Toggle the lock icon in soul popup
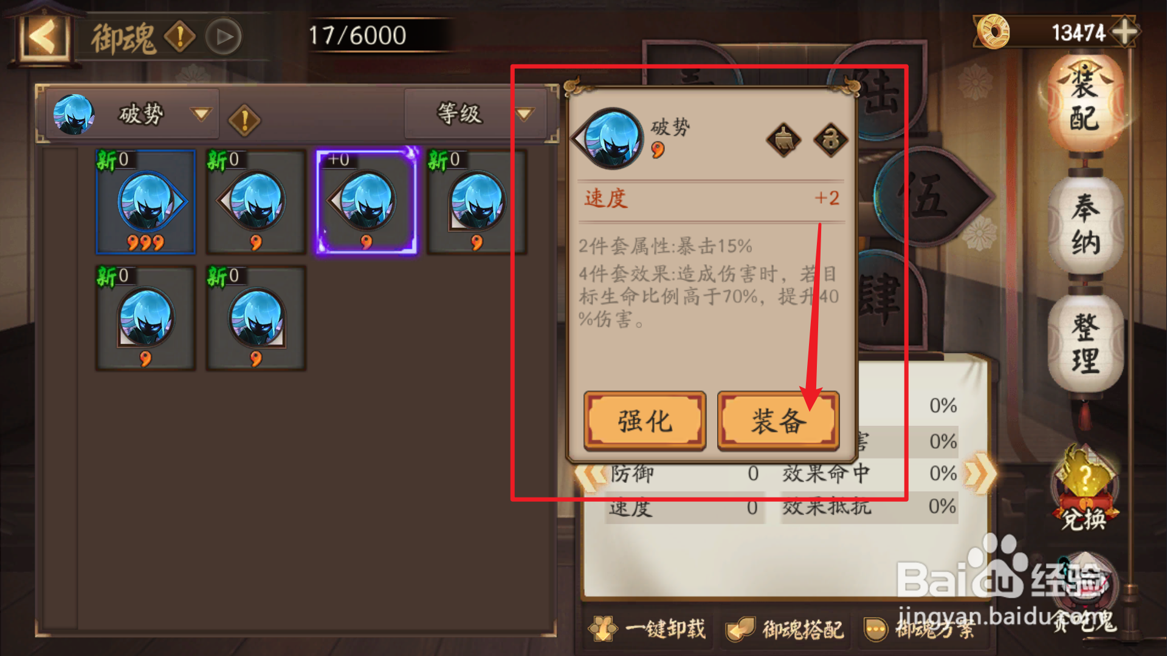 [831, 140]
